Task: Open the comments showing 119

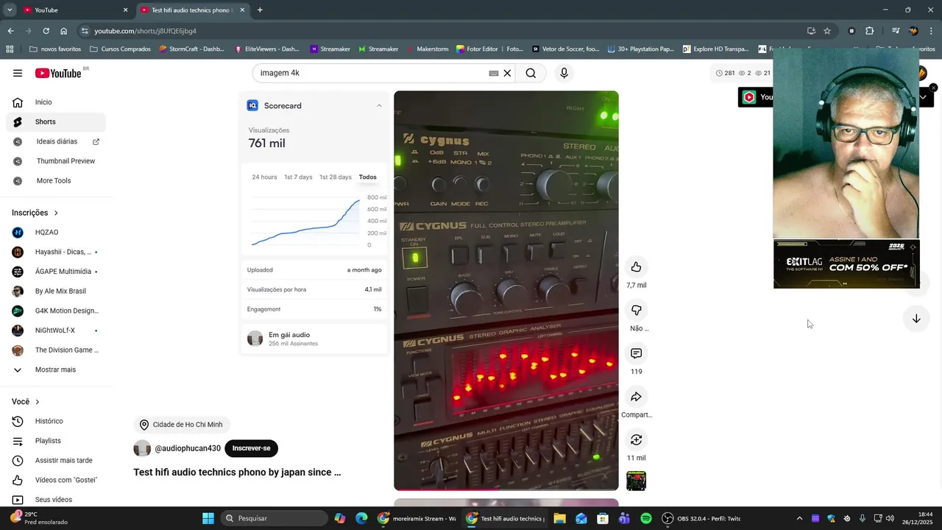Action: click(637, 353)
